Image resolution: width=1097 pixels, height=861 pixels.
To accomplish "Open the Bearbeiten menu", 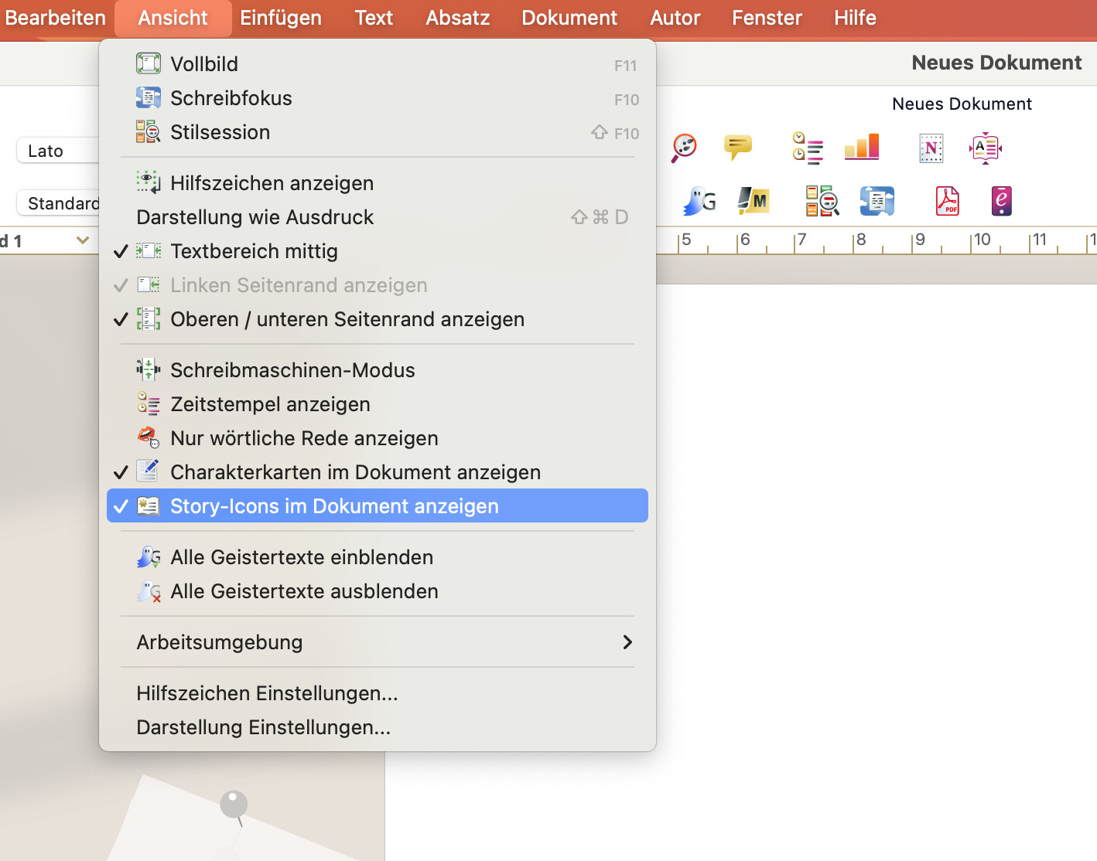I will pos(55,18).
